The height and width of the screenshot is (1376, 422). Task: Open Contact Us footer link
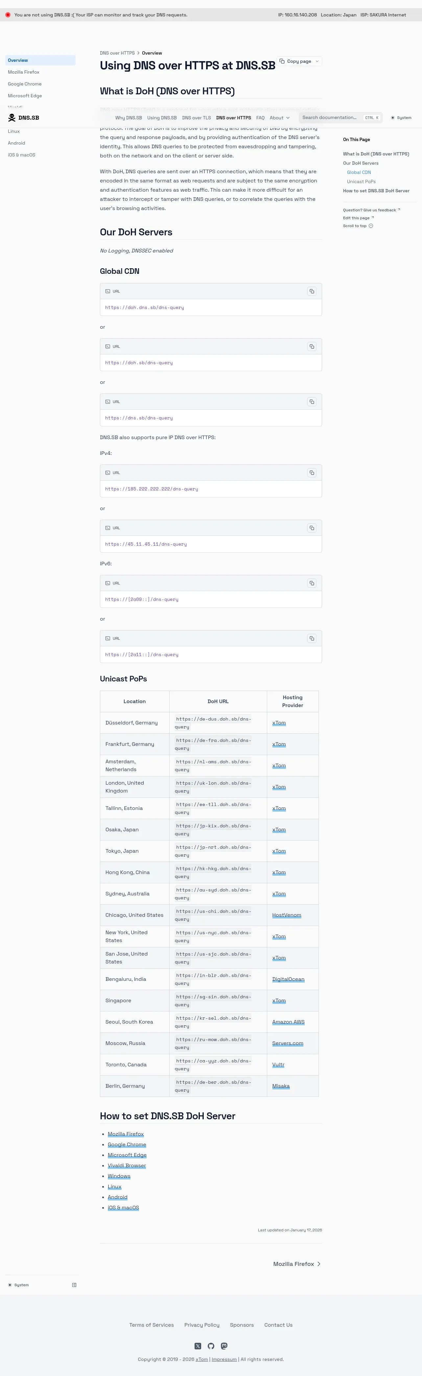(x=278, y=1325)
